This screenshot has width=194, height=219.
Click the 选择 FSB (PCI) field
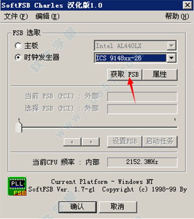(x=142, y=109)
